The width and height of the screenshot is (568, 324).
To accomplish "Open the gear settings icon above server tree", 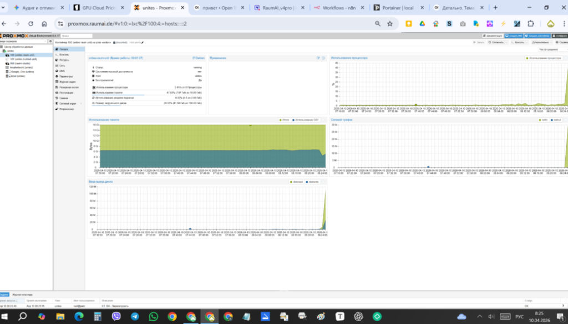I will pos(50,41).
